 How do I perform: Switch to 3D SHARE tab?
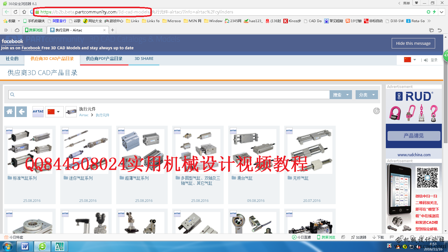144,59
